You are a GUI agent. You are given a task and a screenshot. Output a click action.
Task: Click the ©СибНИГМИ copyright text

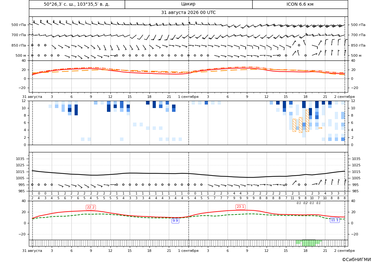point(356,259)
